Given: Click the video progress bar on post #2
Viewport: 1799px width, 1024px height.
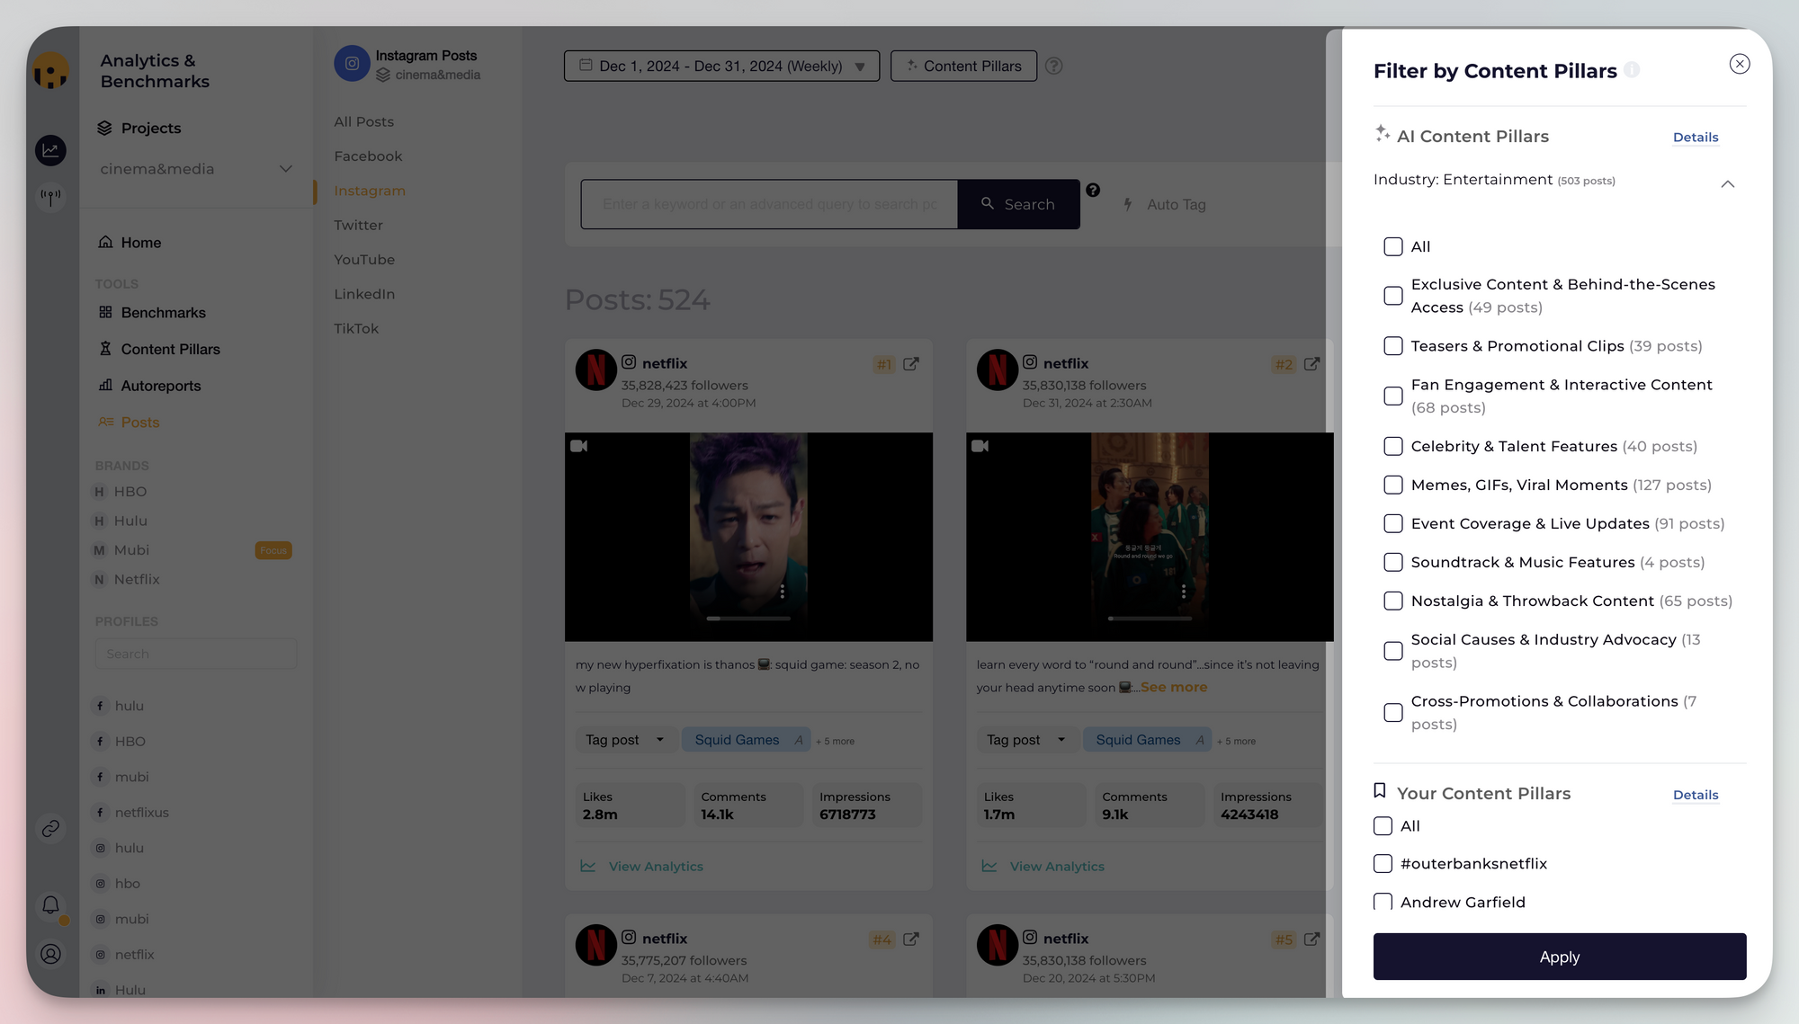Looking at the screenshot, I should [1150, 619].
